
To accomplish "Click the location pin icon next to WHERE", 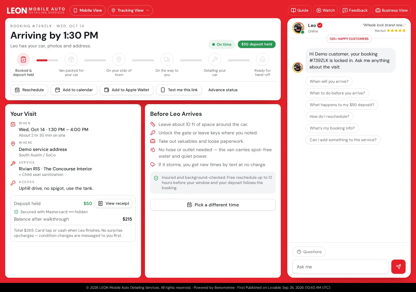I will pos(13,144).
